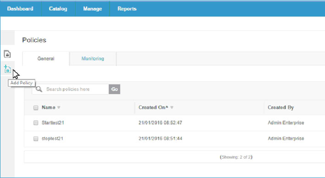This screenshot has width=325, height=178.
Task: Click the Go search button
Action: 115,89
